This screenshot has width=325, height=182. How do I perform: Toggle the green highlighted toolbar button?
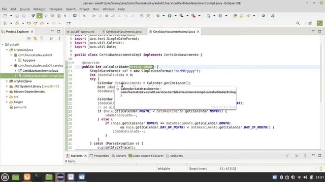[40, 16]
